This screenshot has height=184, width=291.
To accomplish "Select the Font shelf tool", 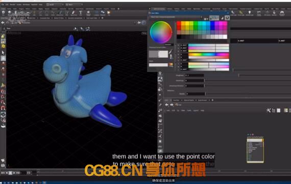I will click(x=81, y=13).
